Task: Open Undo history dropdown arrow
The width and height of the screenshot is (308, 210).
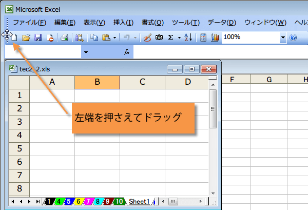Action: pos(135,37)
